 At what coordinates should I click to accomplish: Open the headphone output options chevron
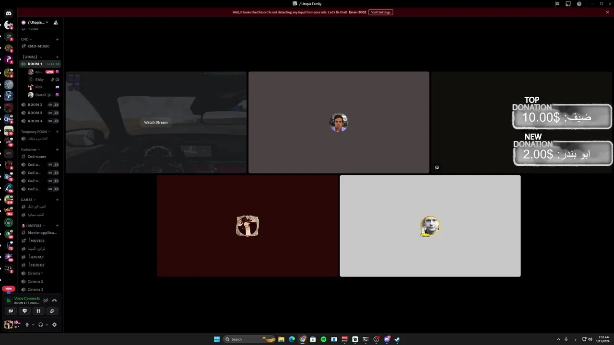pos(47,325)
